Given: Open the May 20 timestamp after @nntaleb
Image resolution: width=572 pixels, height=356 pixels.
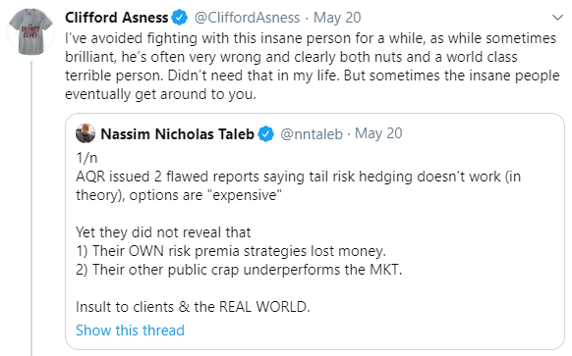Looking at the screenshot, I should pyautogui.click(x=378, y=133).
